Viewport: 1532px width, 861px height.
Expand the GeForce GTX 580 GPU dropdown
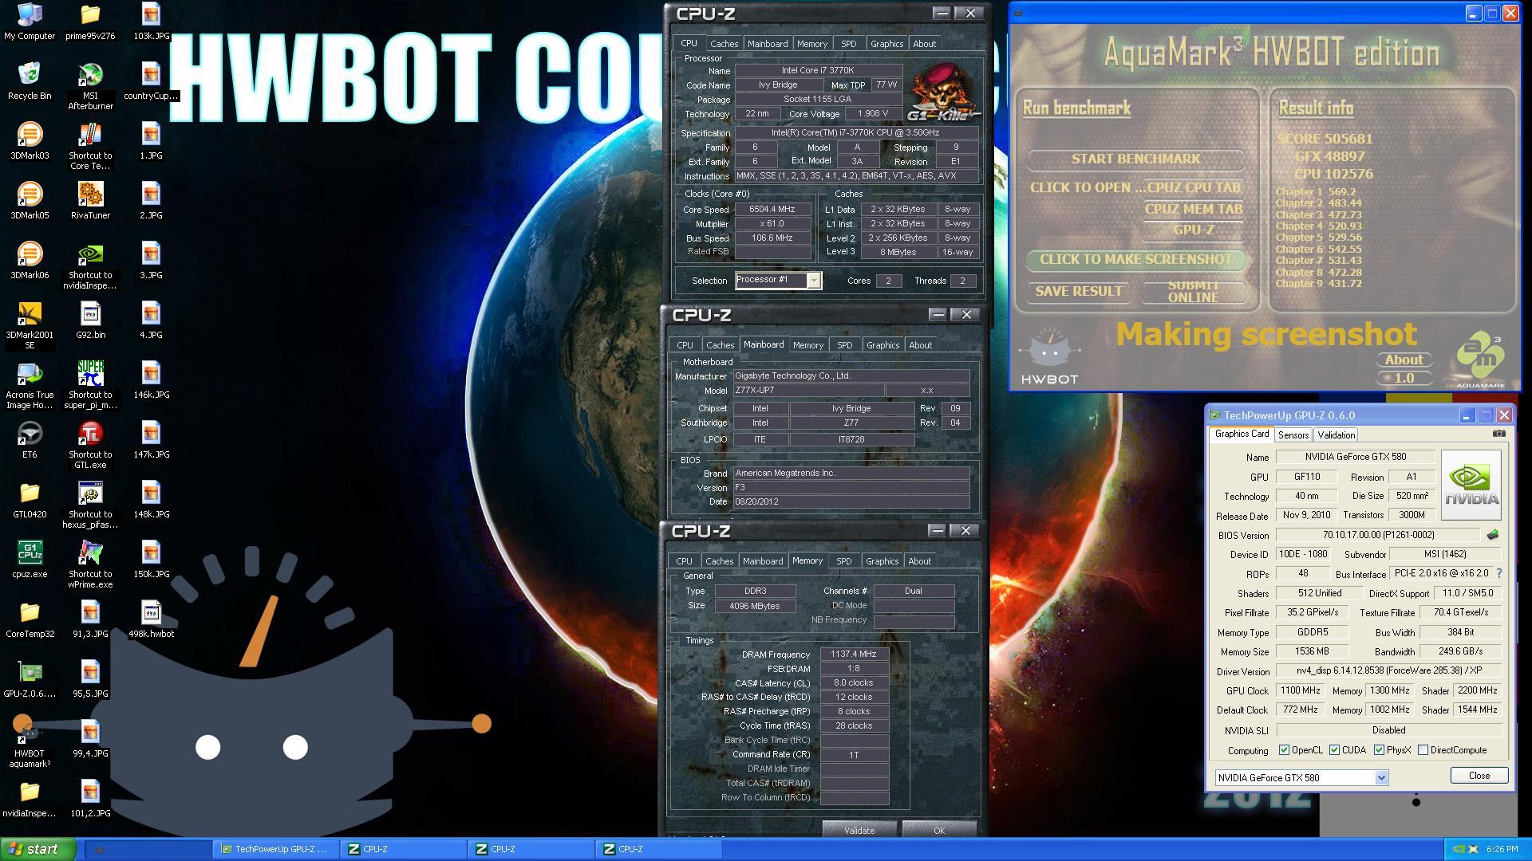pos(1381,778)
